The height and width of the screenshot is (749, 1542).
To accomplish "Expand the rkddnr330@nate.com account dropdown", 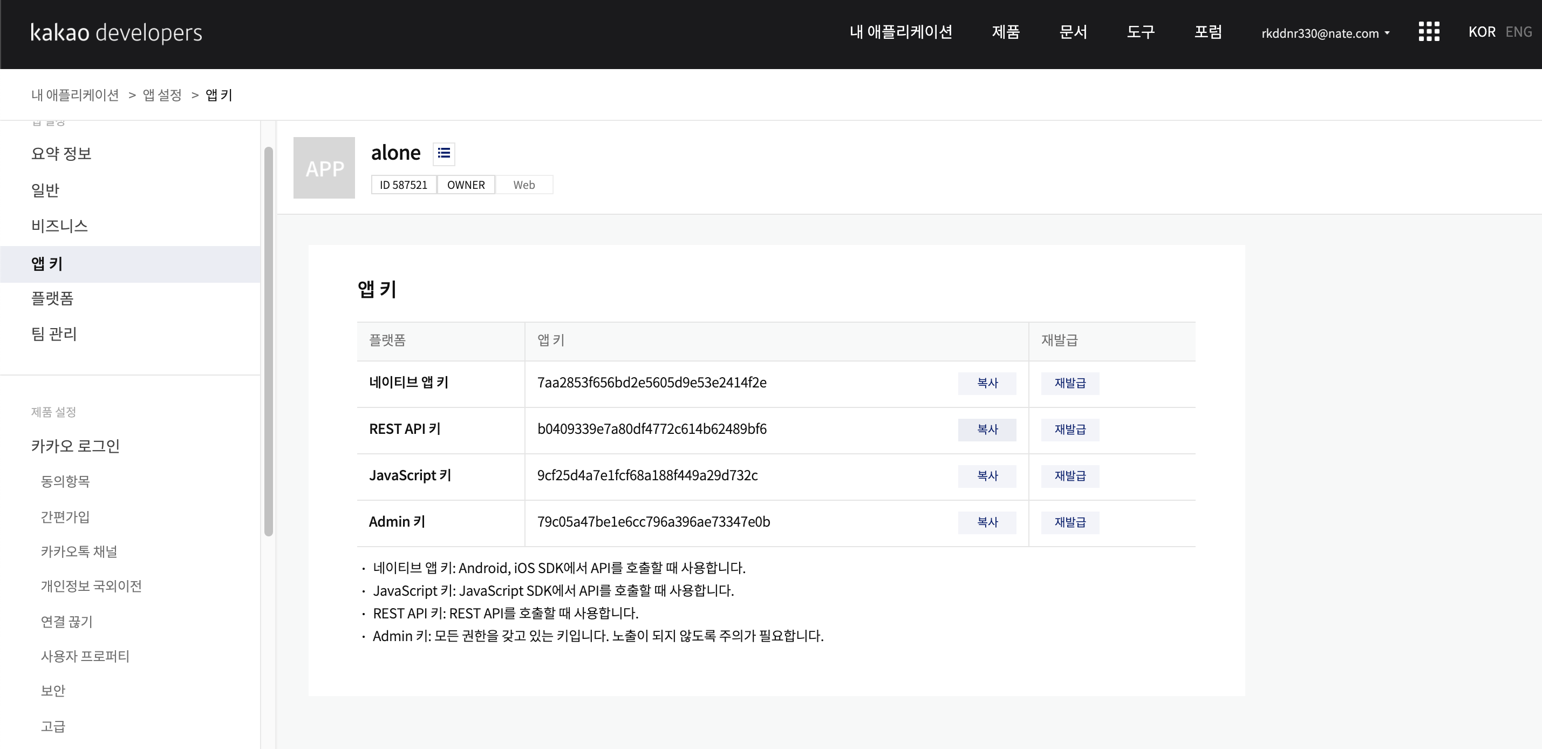I will point(1325,33).
